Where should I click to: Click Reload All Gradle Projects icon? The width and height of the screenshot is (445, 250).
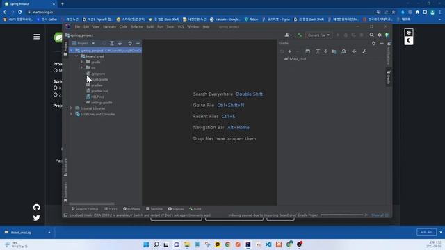282,51
